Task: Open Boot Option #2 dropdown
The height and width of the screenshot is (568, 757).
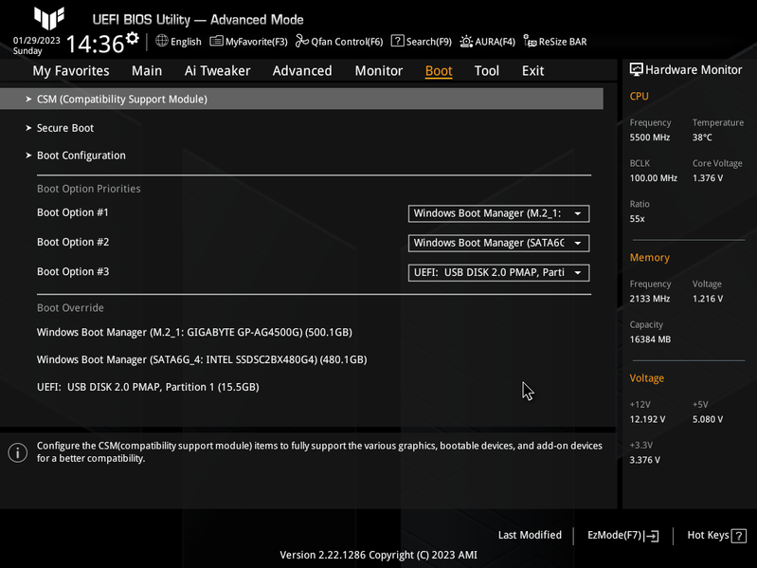Action: [x=498, y=243]
